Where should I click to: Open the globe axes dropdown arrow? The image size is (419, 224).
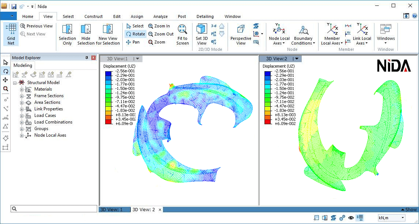point(262,34)
